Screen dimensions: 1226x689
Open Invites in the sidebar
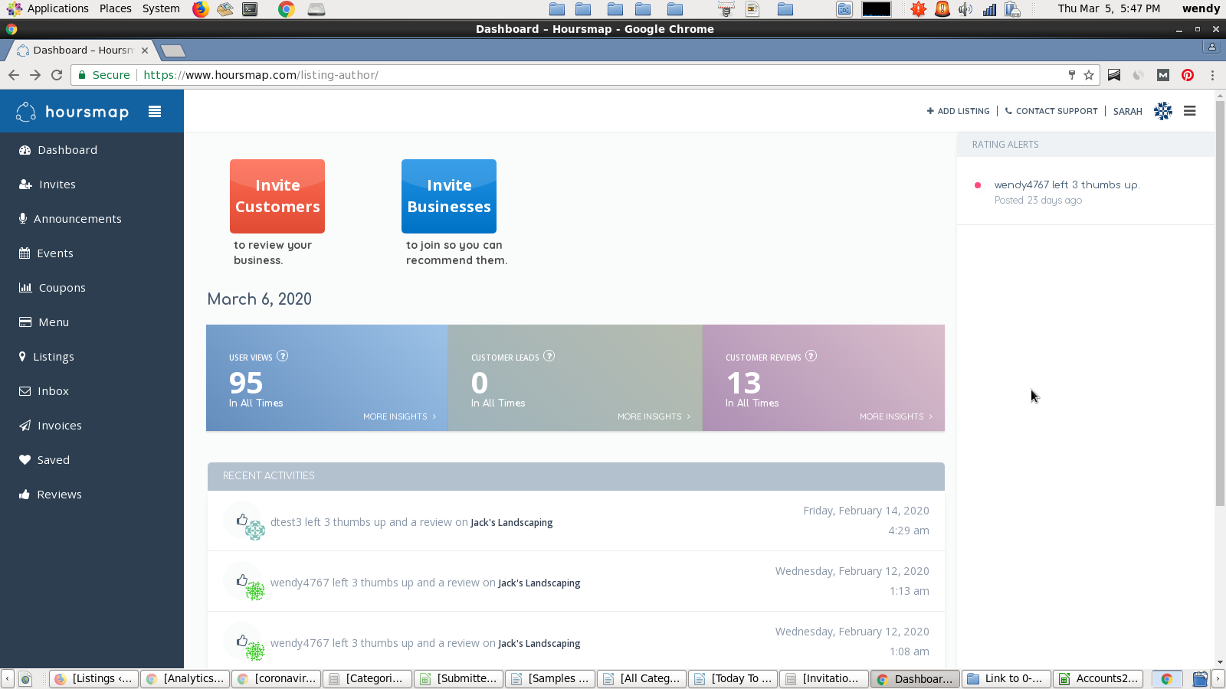click(x=48, y=184)
